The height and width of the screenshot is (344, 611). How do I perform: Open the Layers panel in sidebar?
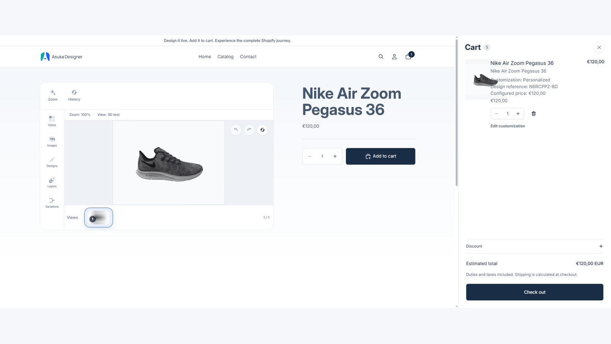click(52, 182)
